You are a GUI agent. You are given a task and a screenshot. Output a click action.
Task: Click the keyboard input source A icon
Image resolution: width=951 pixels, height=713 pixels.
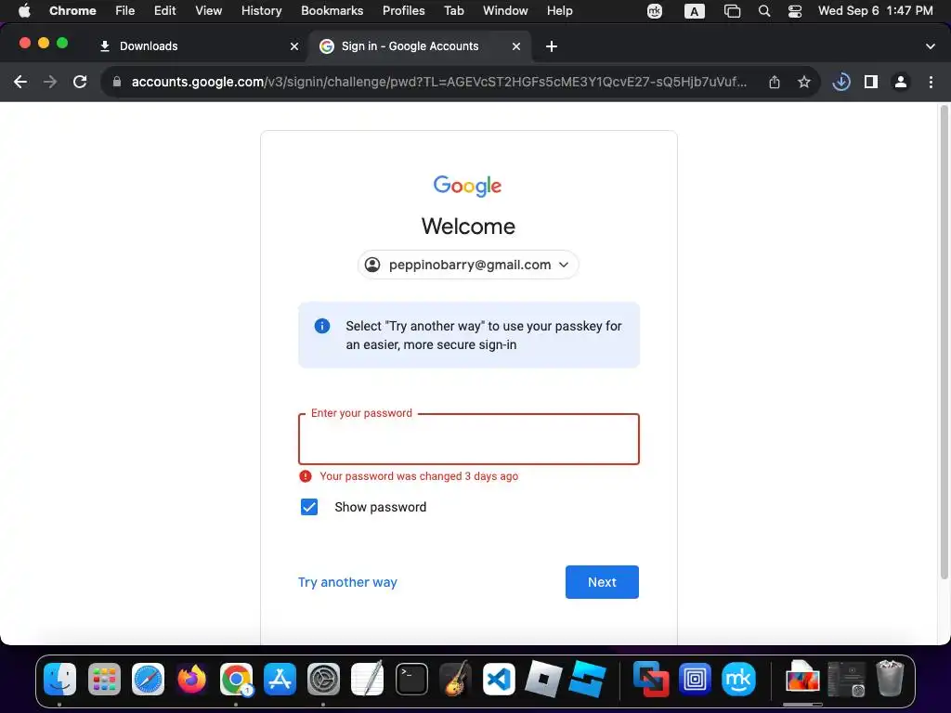pos(695,11)
